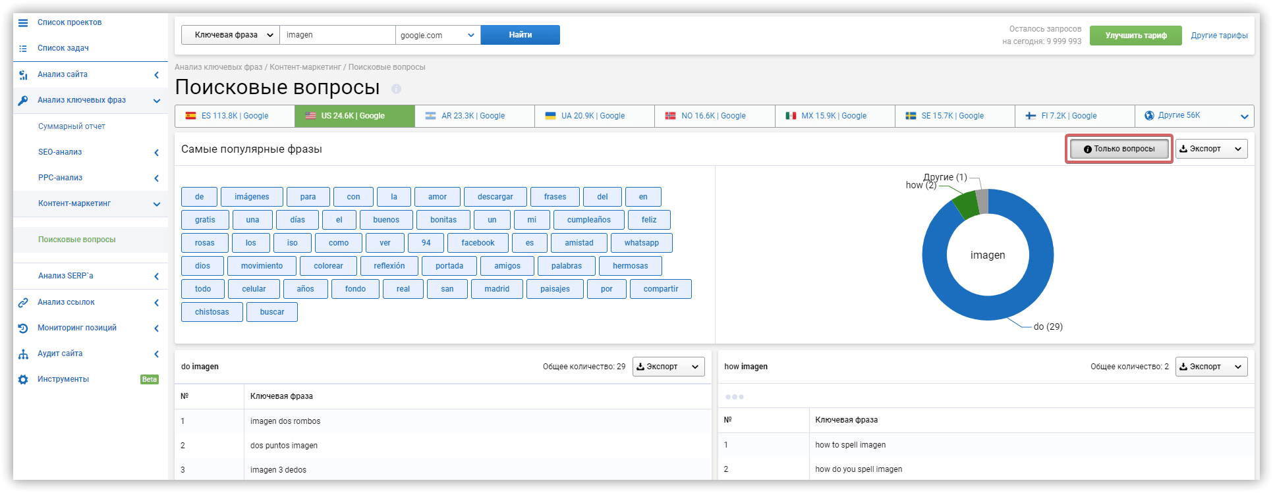Click the Мониторинг позиций history icon

tap(23, 328)
